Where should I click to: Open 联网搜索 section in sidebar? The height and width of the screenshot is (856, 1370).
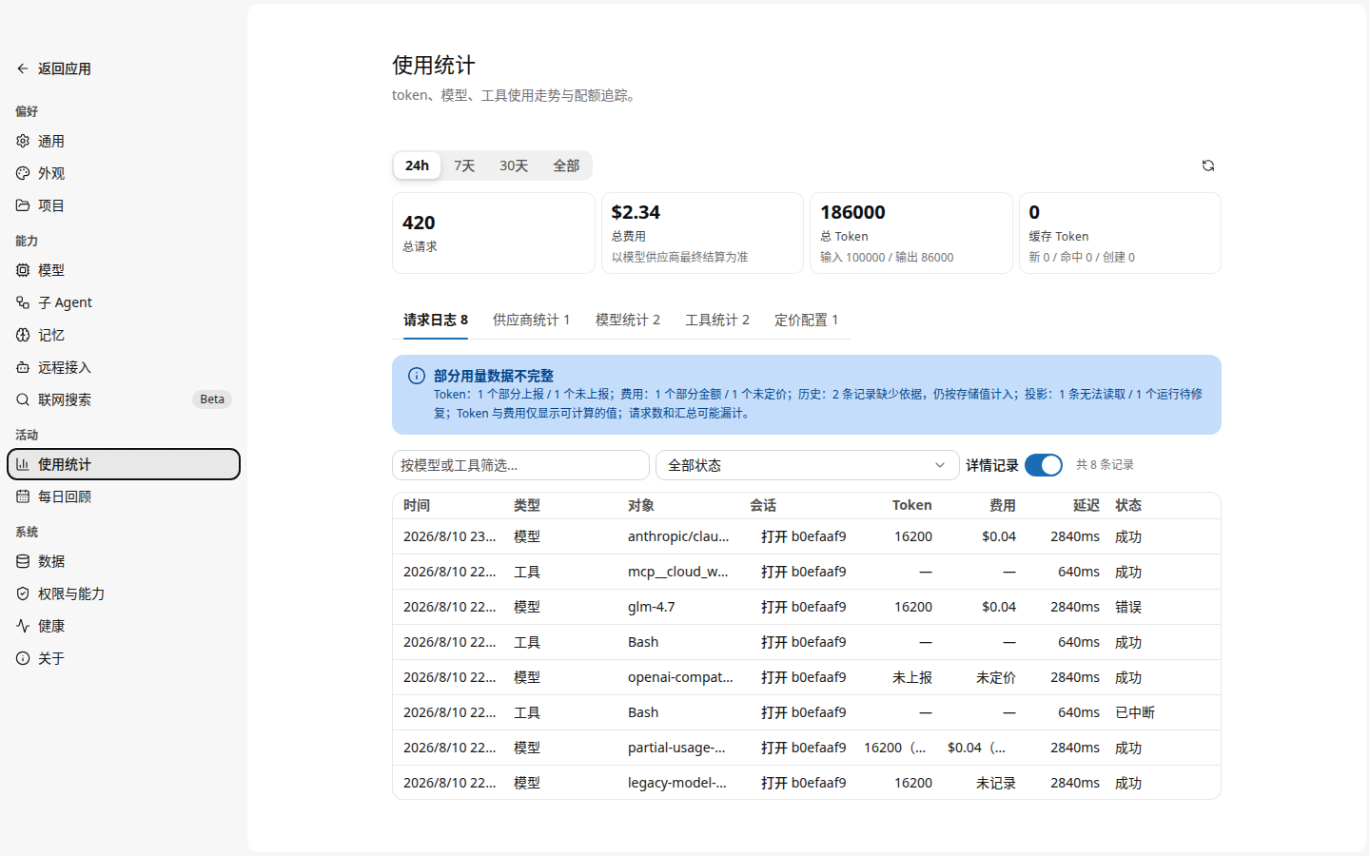tap(124, 399)
